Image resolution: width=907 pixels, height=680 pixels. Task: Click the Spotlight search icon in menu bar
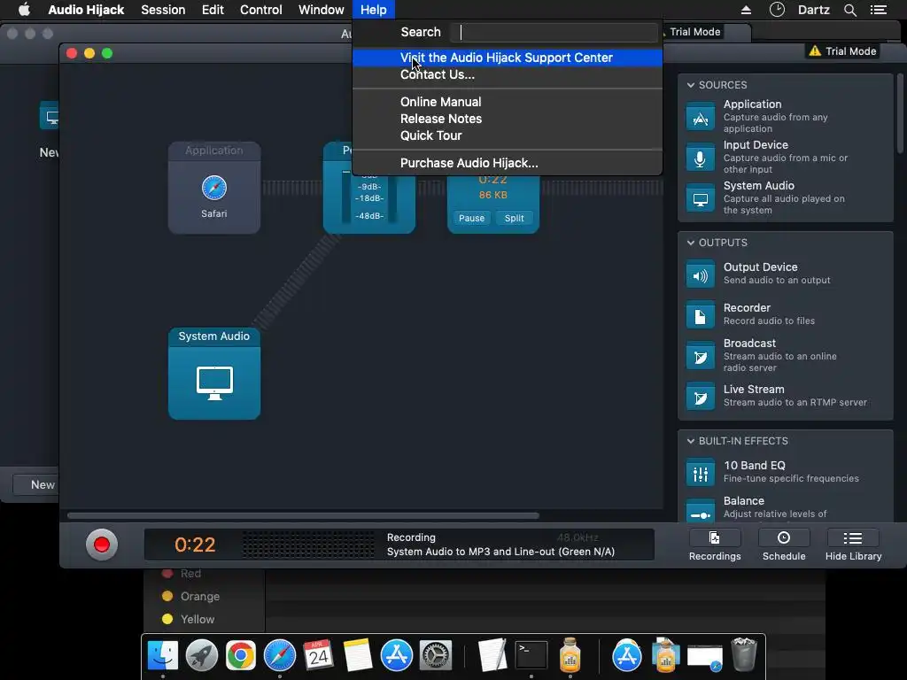pos(849,10)
